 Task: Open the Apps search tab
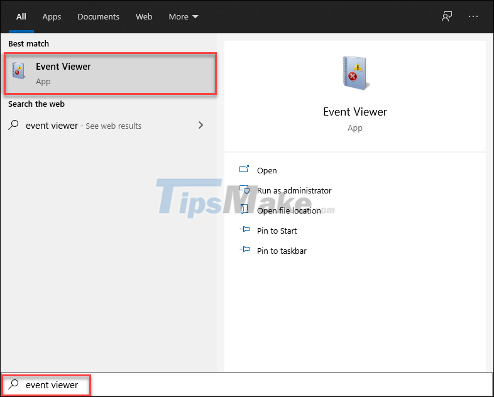(52, 17)
